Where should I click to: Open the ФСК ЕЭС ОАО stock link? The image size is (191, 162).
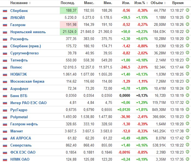tap(23, 152)
